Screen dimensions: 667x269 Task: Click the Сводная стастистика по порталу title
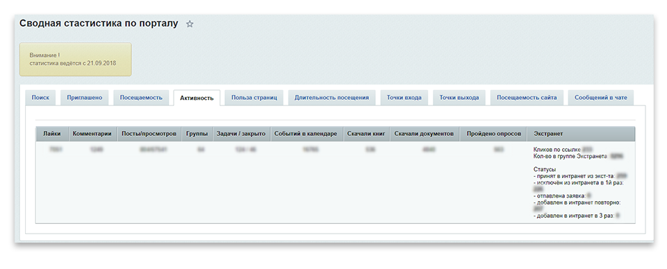pyautogui.click(x=99, y=24)
